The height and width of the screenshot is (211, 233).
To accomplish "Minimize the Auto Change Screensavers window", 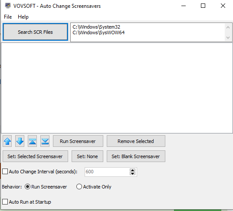I will point(184,6).
